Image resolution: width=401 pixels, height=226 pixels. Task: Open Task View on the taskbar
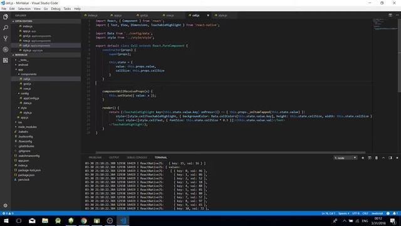(x=19, y=220)
